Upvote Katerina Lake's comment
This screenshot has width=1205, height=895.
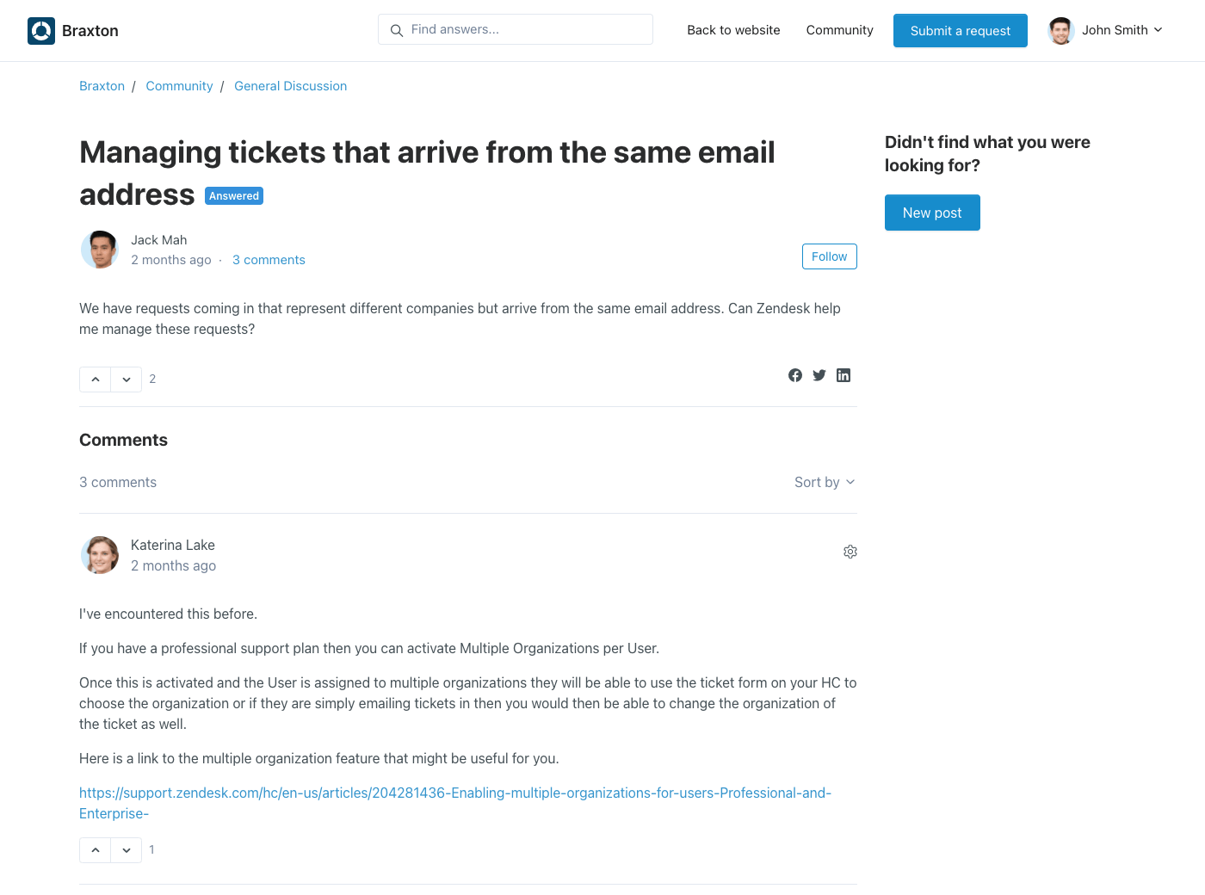(96, 850)
